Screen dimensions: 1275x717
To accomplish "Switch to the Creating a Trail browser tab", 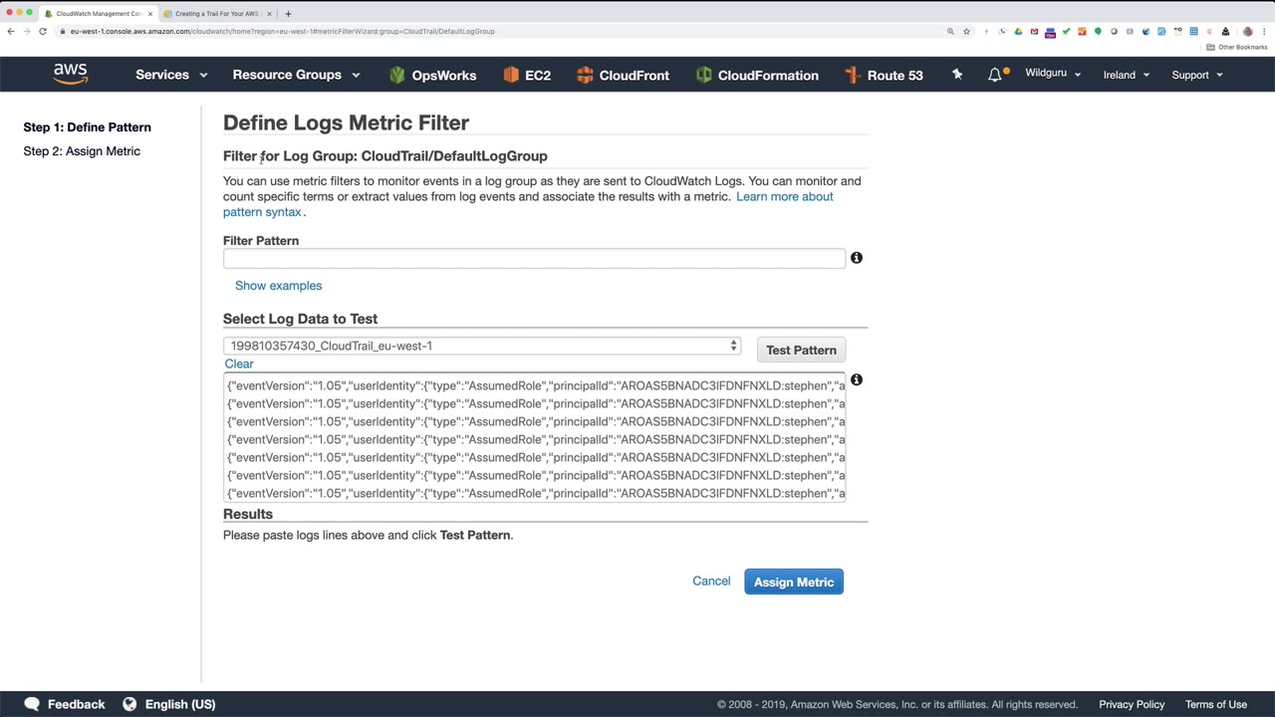I will pos(216,14).
